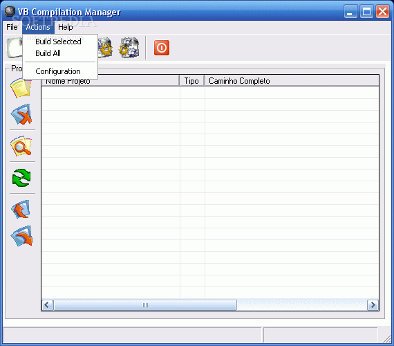394x346 pixels.
Task: Click the move project down arrow icon
Action: pyautogui.click(x=21, y=236)
